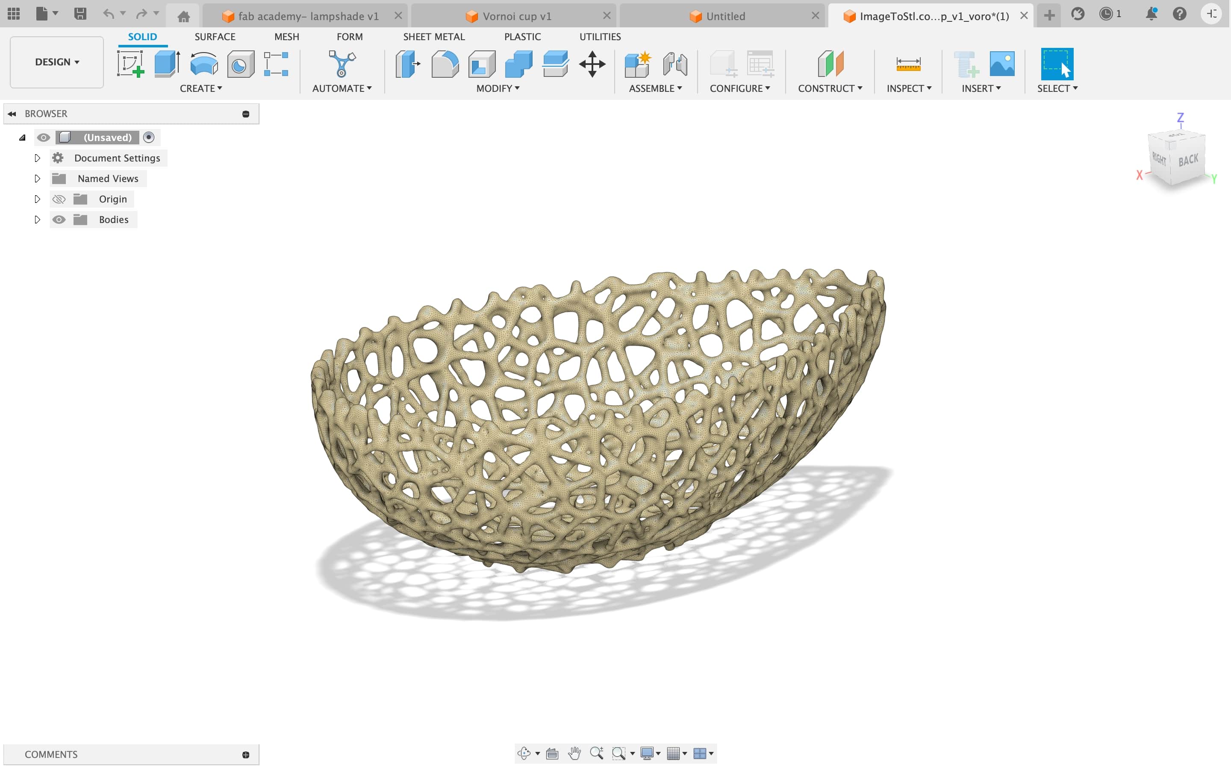This screenshot has width=1231, height=769.
Task: Click the BACK face of view cube
Action: click(1188, 161)
